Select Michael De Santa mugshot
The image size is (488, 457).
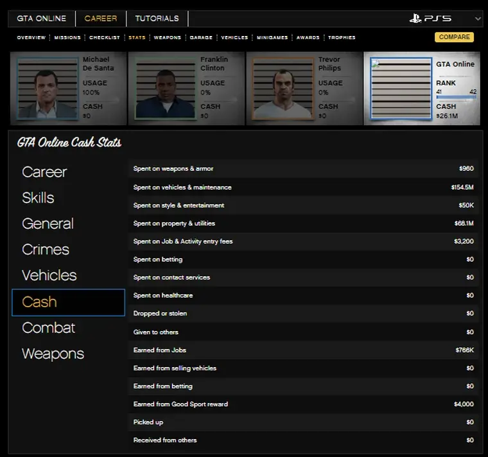(46, 89)
